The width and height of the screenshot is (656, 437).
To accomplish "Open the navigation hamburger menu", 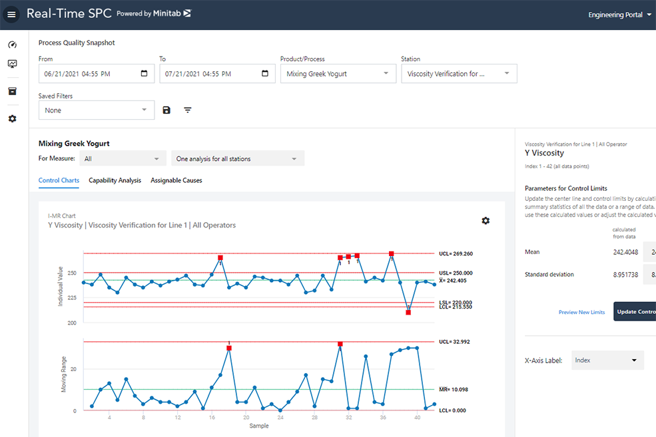I will 11,14.
